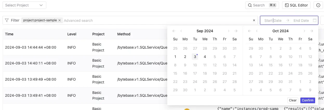Viewport: 324px width, 110px height.
Task: Click the circular icon beside SQL Editor
Action: [318, 5]
